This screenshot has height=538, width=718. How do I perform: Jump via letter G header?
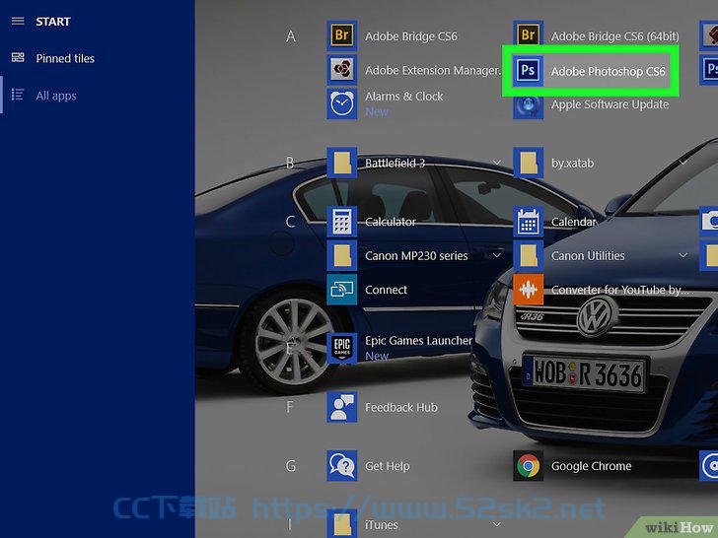tap(291, 466)
